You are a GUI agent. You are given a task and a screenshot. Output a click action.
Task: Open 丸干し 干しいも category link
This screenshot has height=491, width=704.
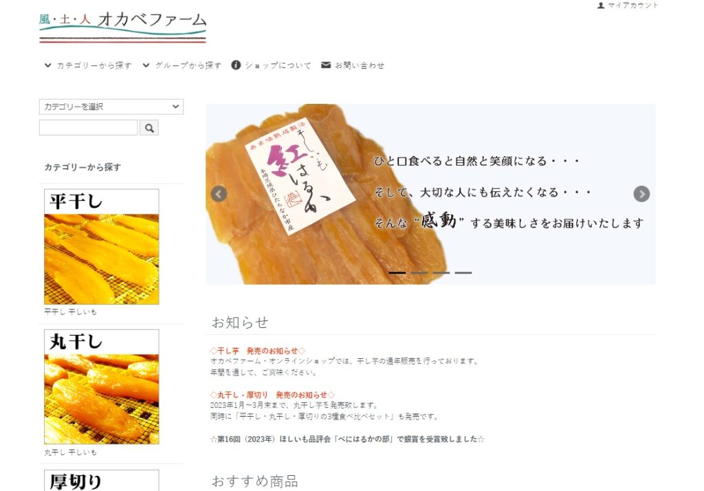[x=71, y=452]
